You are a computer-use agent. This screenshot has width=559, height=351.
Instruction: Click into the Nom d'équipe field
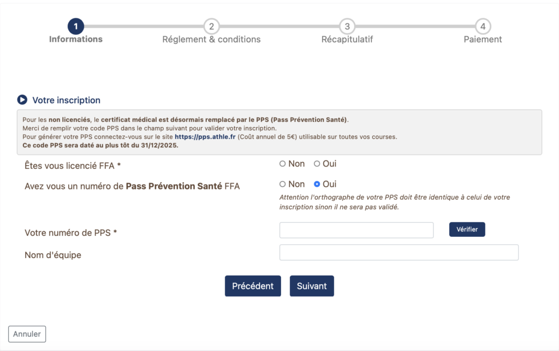pos(399,253)
